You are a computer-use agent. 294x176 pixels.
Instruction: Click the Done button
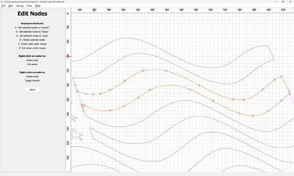(32, 90)
